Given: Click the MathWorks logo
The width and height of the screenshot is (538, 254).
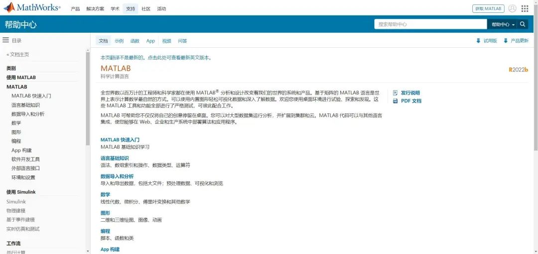Looking at the screenshot, I should coord(32,7).
